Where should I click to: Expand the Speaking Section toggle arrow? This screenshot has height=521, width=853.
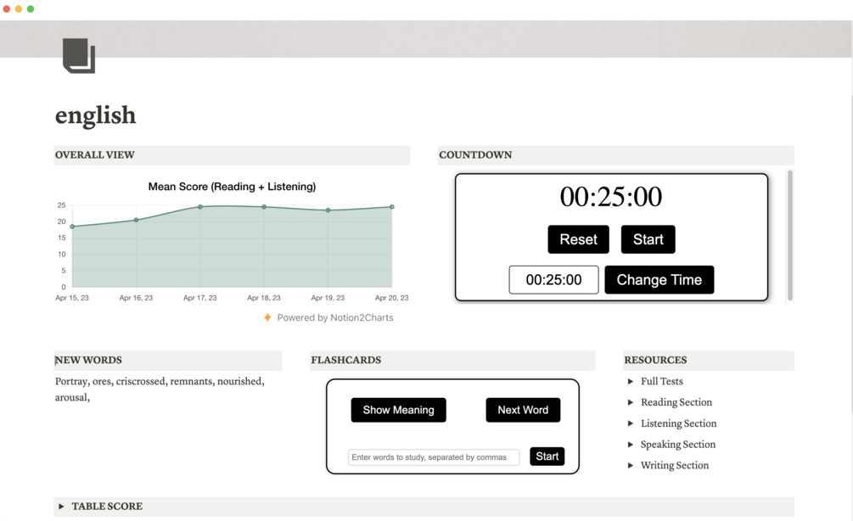[631, 445]
